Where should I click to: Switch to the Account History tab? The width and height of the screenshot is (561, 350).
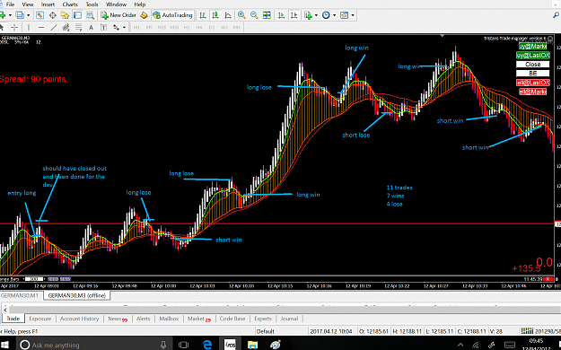(x=79, y=319)
